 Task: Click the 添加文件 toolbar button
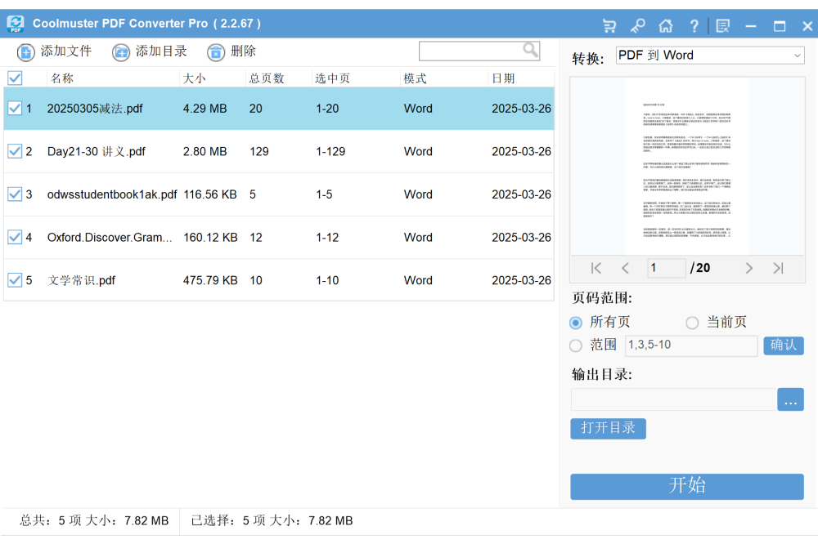[x=55, y=51]
